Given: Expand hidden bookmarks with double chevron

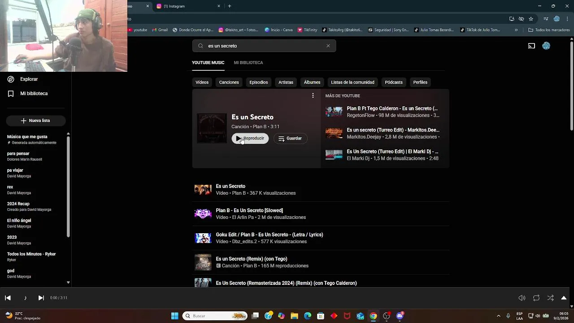Looking at the screenshot, I should tap(516, 30).
